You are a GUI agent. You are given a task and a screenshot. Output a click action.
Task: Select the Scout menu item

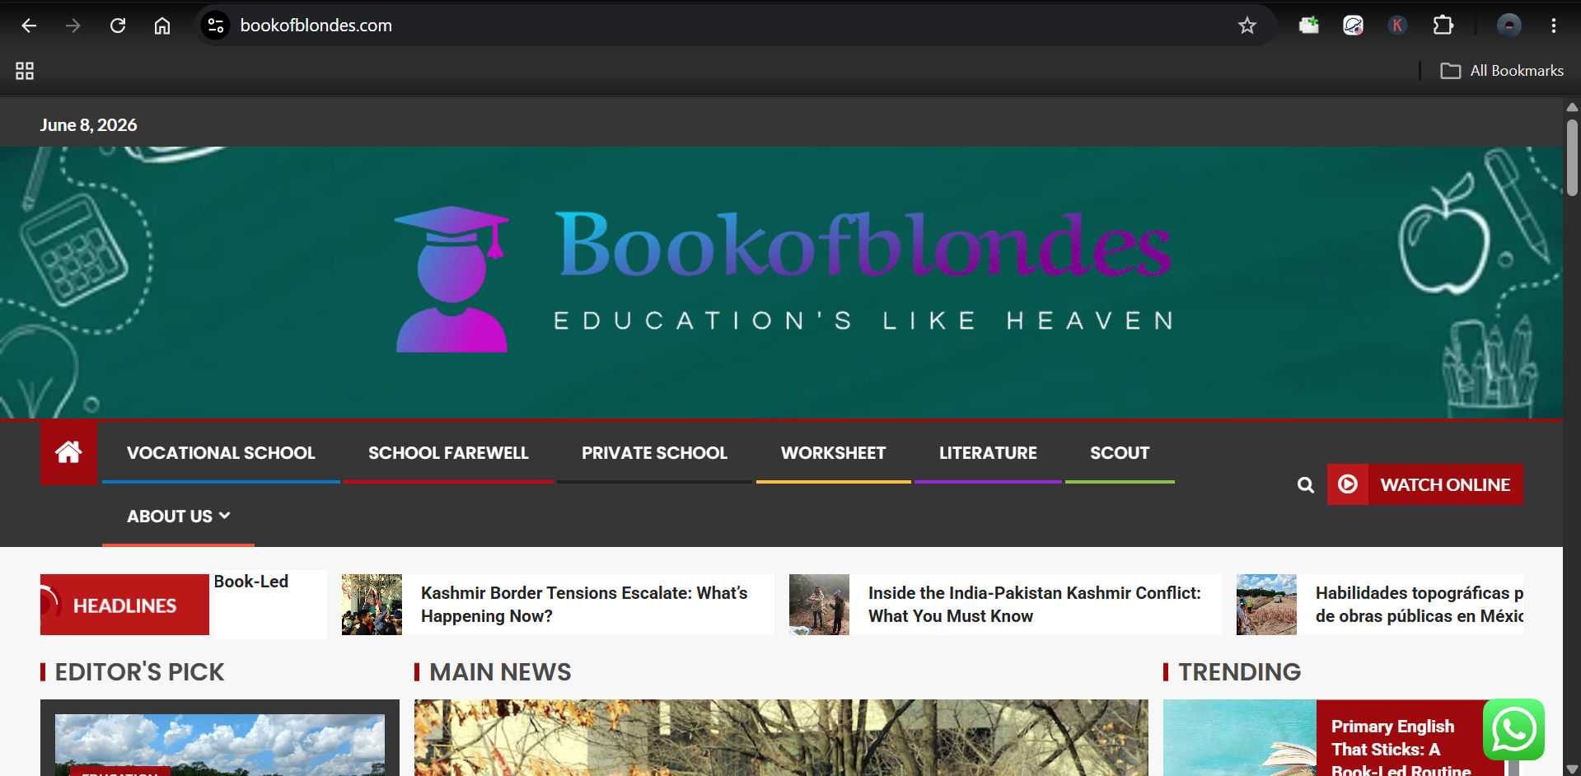click(1120, 453)
